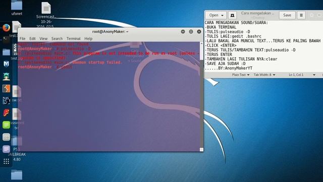Screen dimensions: 323x182
Task: Launch Armitage from the dock
Action: click(x=6, y=76)
